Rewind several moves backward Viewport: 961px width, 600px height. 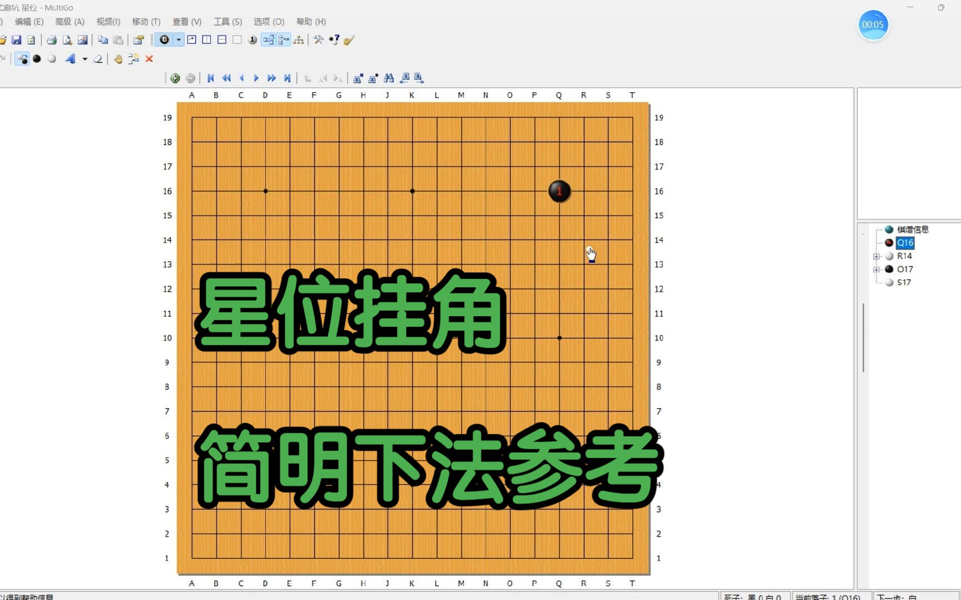point(226,78)
